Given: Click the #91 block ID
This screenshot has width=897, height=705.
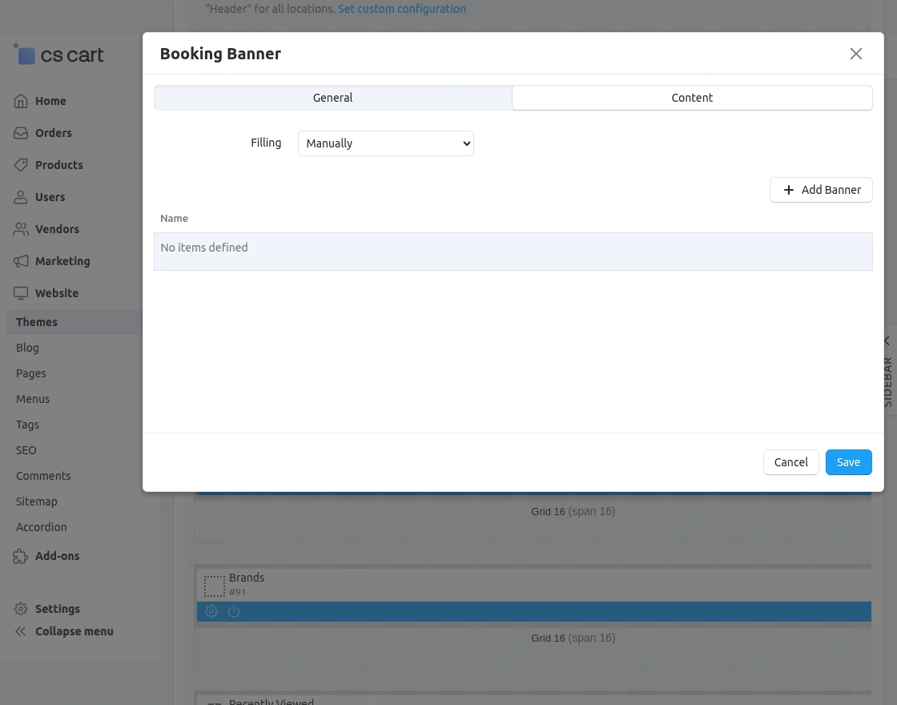Looking at the screenshot, I should (237, 592).
